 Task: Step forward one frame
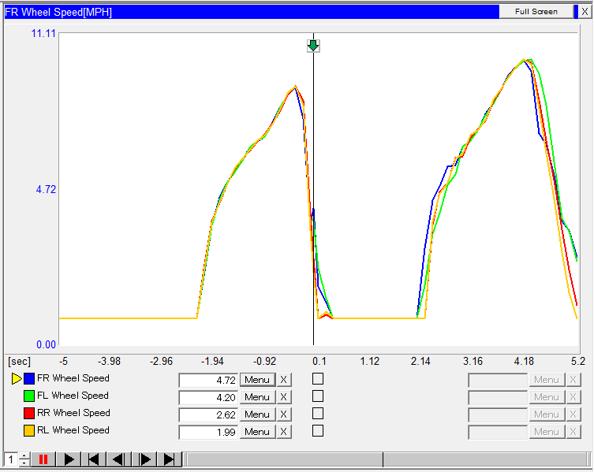pyautogui.click(x=145, y=459)
